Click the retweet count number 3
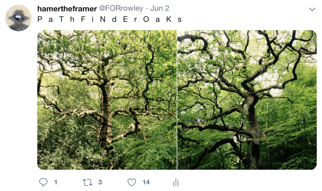The width and height of the screenshot is (322, 191). [x=100, y=182]
